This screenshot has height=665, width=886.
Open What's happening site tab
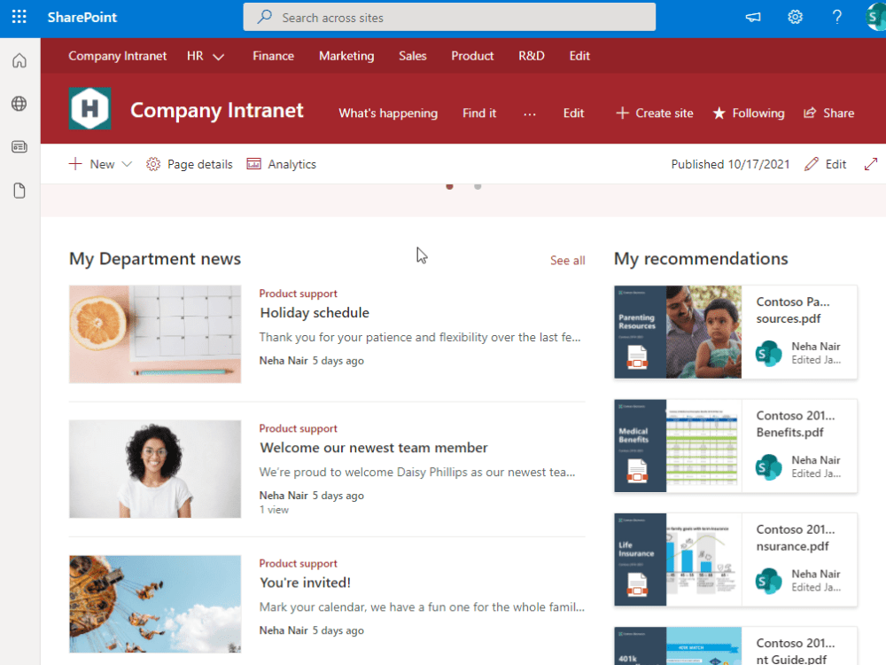pos(388,113)
